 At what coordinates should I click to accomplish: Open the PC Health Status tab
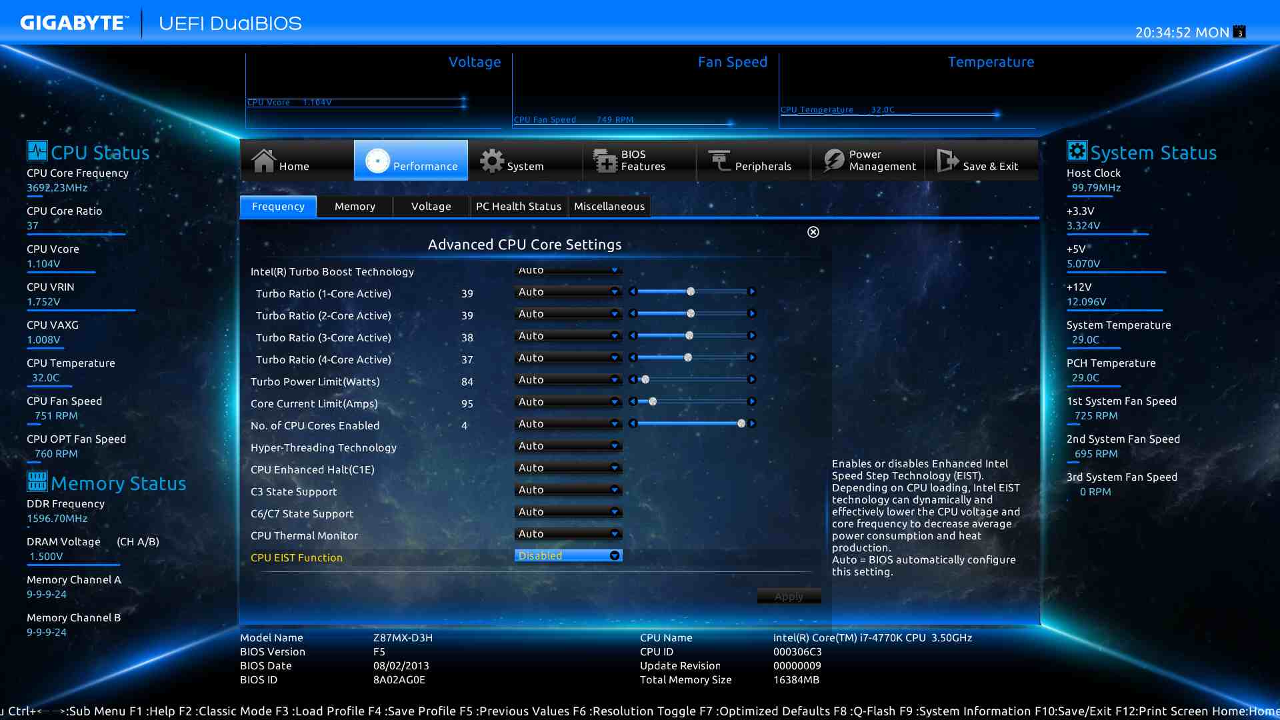[x=518, y=207]
